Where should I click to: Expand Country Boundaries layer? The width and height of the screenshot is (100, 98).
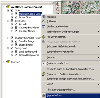pyautogui.click(x=12, y=28)
